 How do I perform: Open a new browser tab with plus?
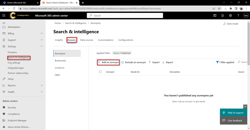coord(83,3)
